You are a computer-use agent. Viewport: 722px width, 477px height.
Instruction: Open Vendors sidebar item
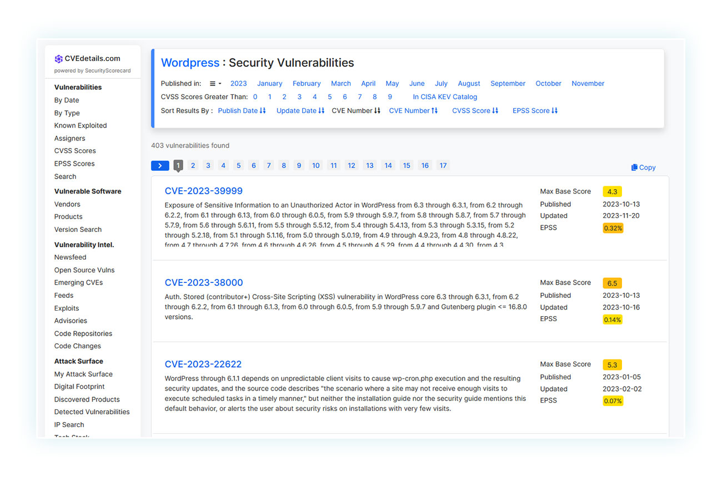67,205
